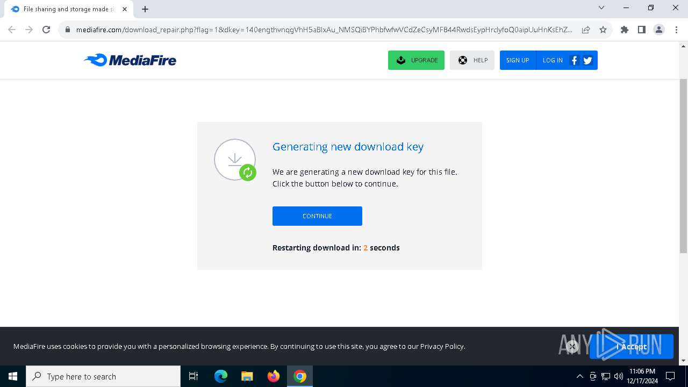
Task: Click LOG IN
Action: click(553, 60)
